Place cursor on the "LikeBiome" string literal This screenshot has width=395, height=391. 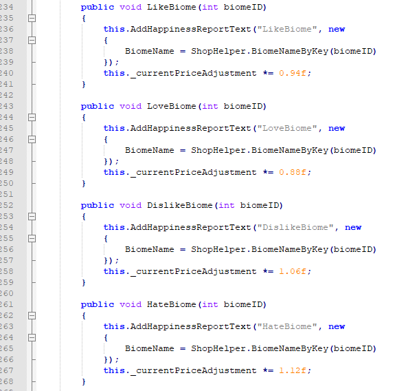pyautogui.click(x=287, y=30)
